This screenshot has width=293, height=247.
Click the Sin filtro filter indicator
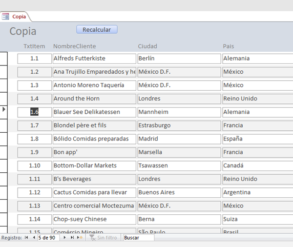click(x=104, y=238)
